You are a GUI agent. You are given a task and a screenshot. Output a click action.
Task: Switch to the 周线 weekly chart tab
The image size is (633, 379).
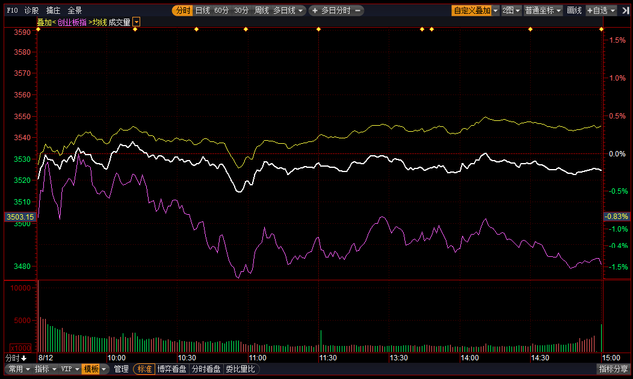click(x=262, y=10)
